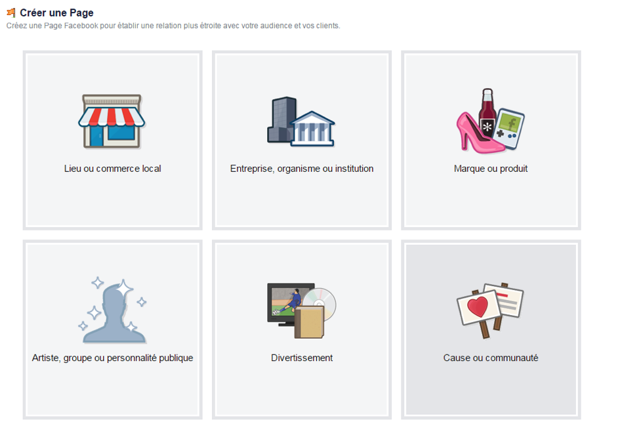The image size is (620, 424).
Task: Click the 'Divertissement' category label
Action: pyautogui.click(x=302, y=358)
